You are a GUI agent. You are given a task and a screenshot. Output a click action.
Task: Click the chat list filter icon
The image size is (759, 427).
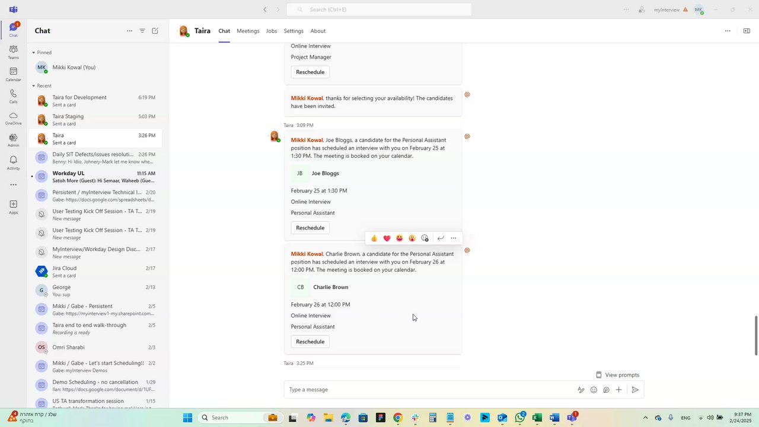142,31
